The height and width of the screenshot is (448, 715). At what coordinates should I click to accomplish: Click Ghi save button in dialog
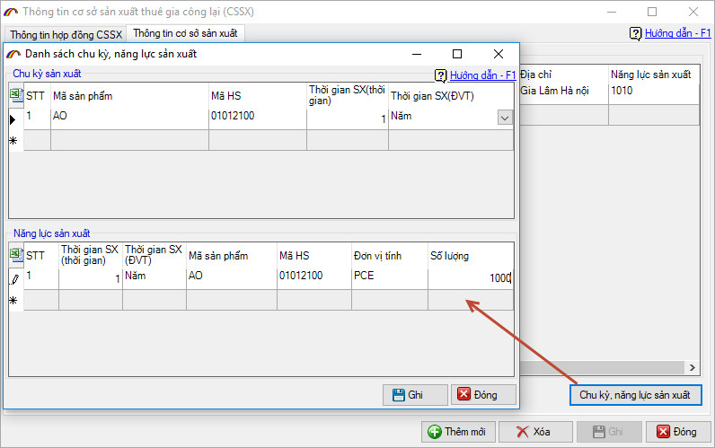[415, 395]
